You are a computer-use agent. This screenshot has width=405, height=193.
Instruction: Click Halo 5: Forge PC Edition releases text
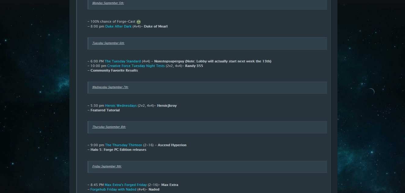click(118, 150)
